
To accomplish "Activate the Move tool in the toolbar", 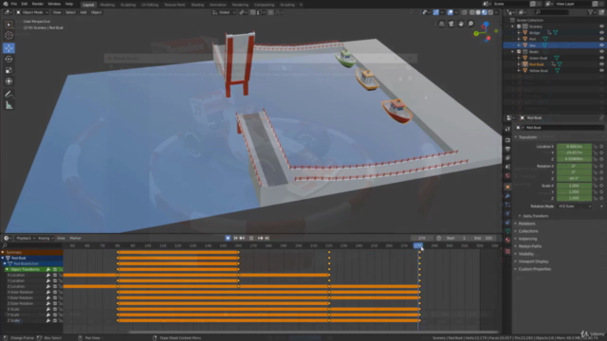I will [9, 48].
